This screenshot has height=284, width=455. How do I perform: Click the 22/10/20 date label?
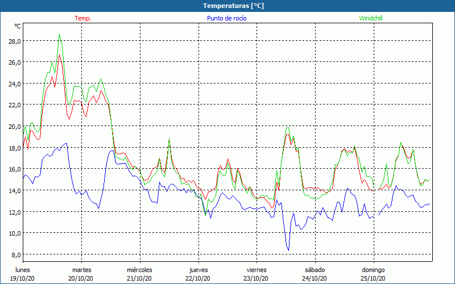tap(198, 278)
